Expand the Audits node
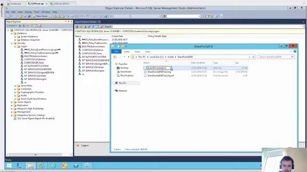Viewport: 307px width, 172px height. tap(15, 96)
